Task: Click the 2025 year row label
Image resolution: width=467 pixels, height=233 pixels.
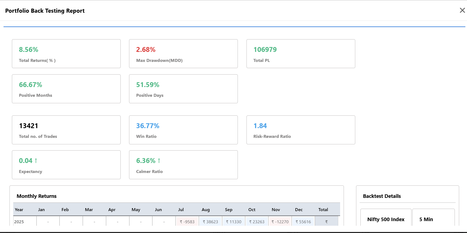Action: 19,222
